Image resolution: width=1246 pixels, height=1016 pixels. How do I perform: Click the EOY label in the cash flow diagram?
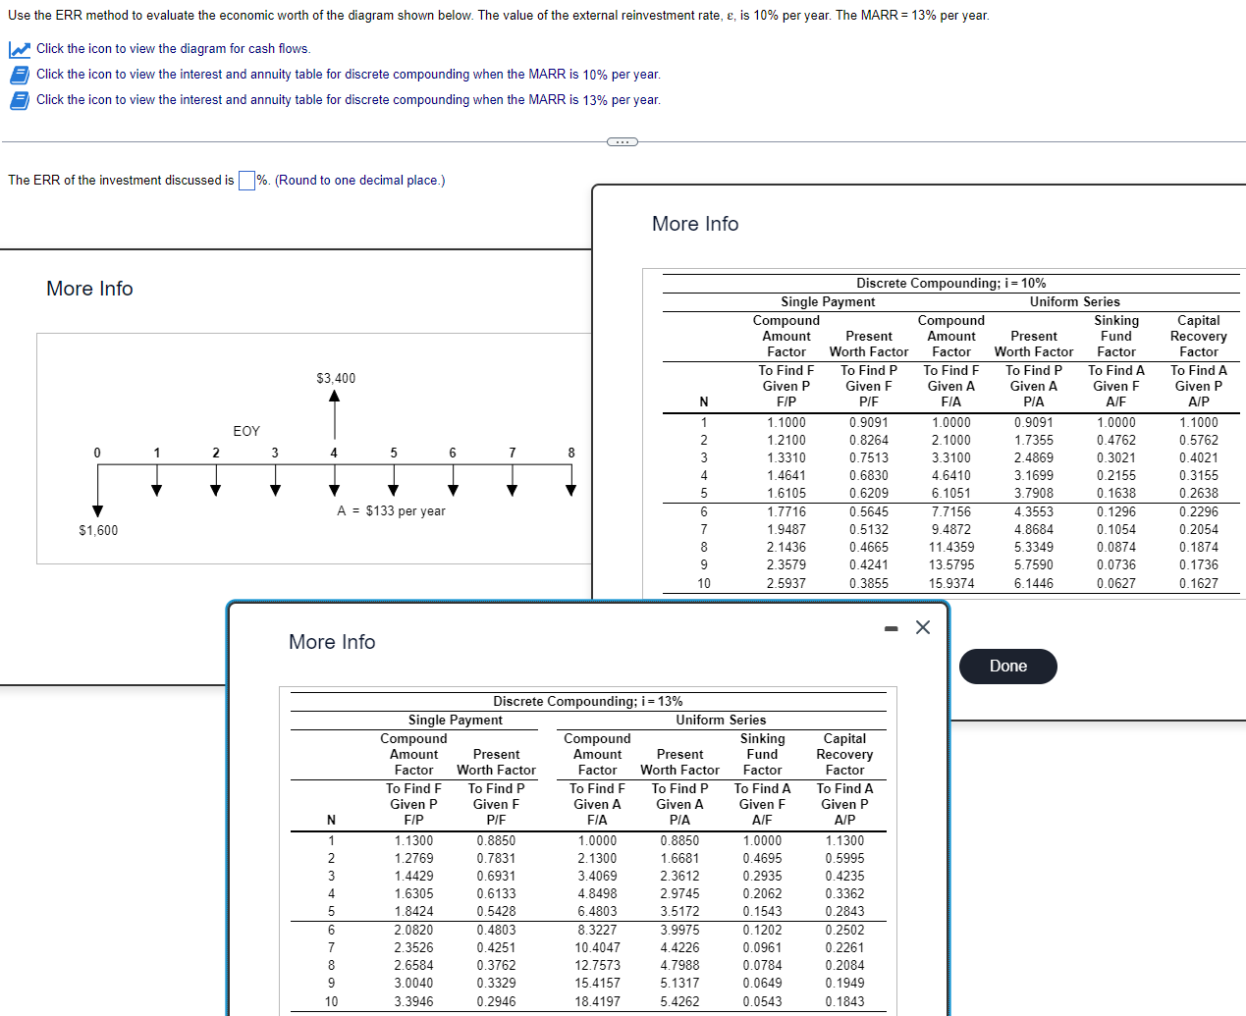pos(245,431)
